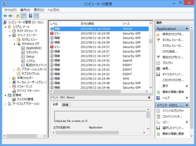
Task: Select サブスクリプション in the tree
Action: click(x=31, y=74)
